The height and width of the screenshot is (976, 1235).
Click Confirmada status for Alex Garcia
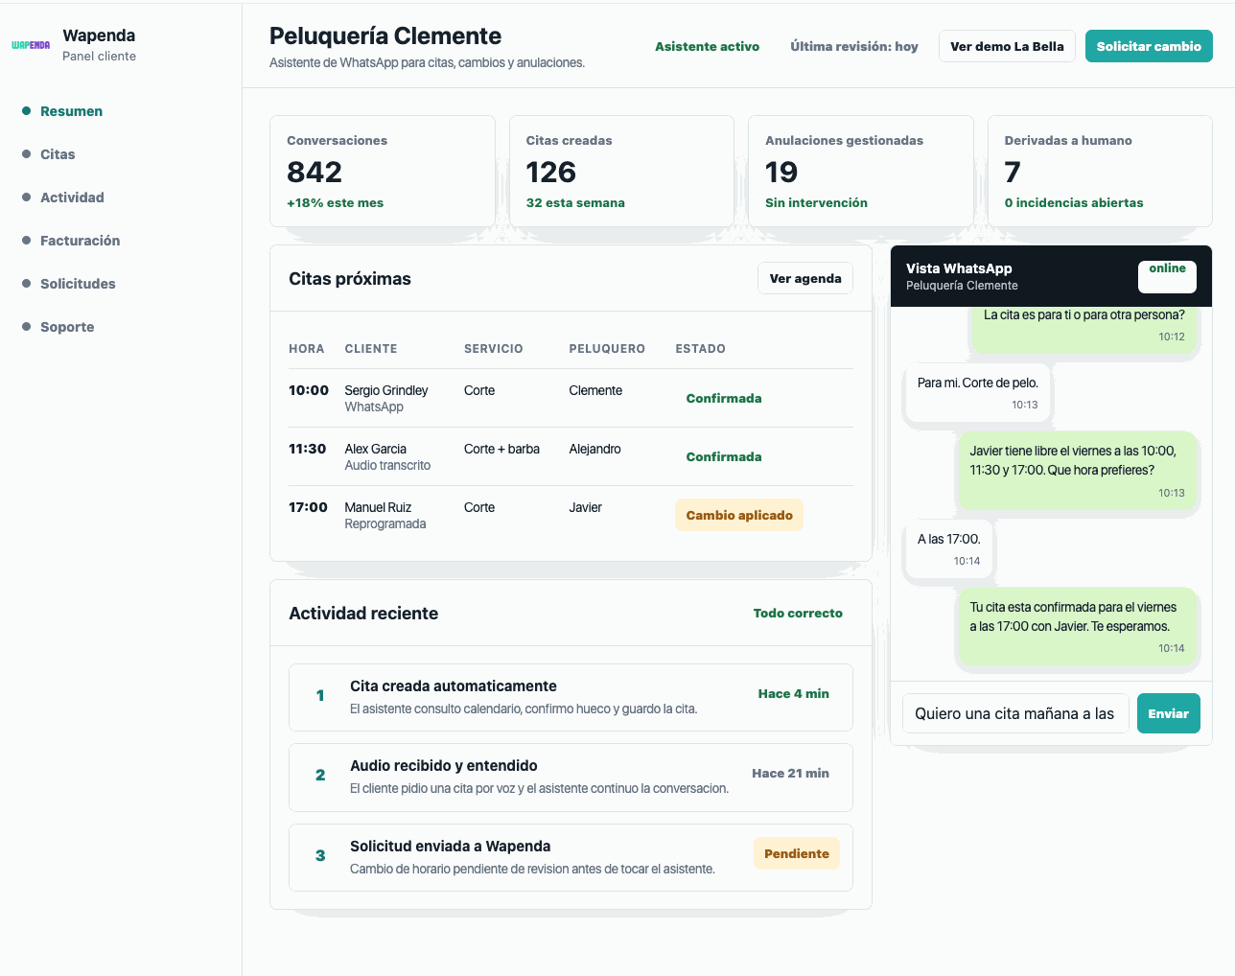pyautogui.click(x=724, y=456)
